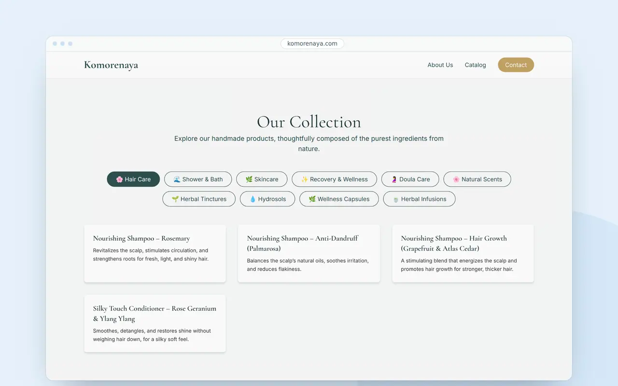Filter by Herbal Tinctures
The width and height of the screenshot is (618, 386).
(199, 199)
